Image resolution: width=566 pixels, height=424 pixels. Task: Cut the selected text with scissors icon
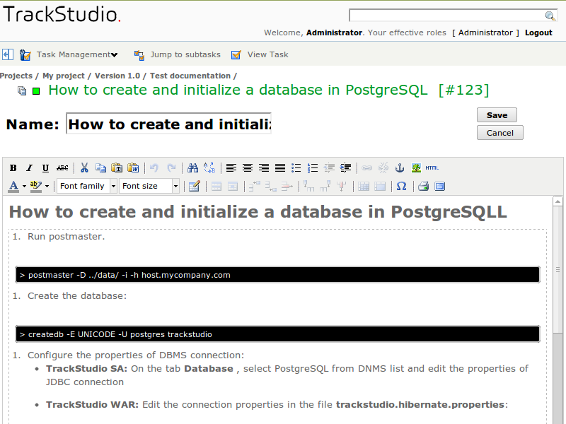[x=84, y=167]
